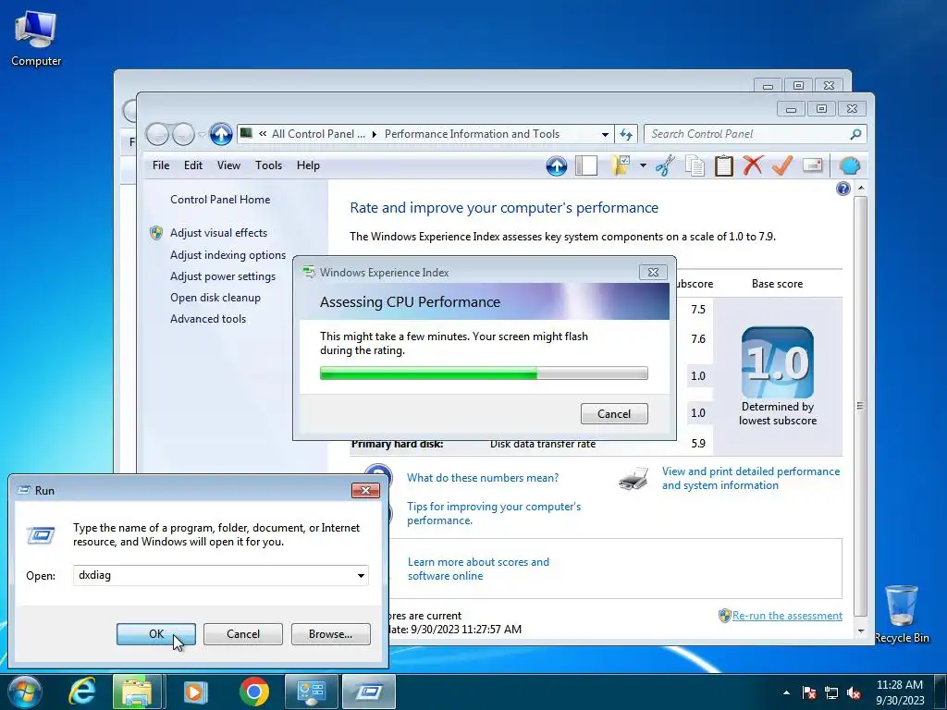Expand the Folder Options toolbar dropdown arrow
The width and height of the screenshot is (947, 710).
(644, 165)
